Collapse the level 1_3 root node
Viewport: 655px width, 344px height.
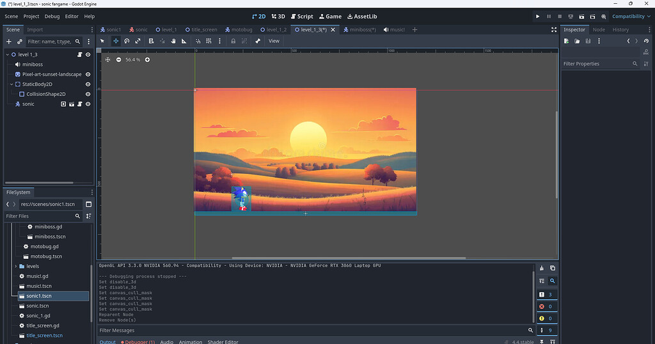(x=8, y=55)
